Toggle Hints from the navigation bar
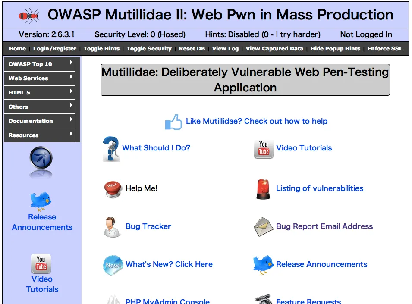412x304 pixels. [101, 49]
